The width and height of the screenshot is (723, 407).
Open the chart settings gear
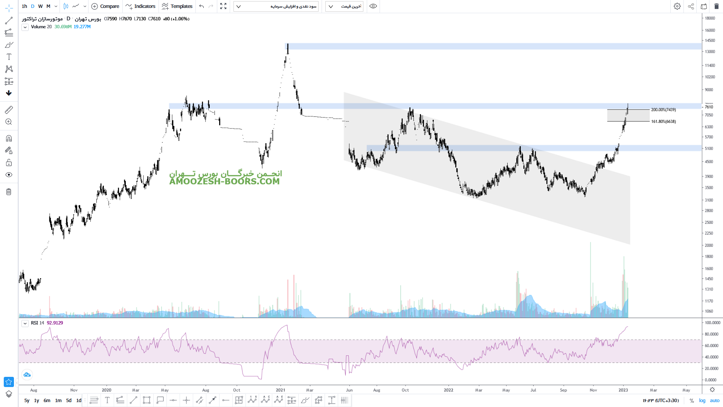(677, 6)
